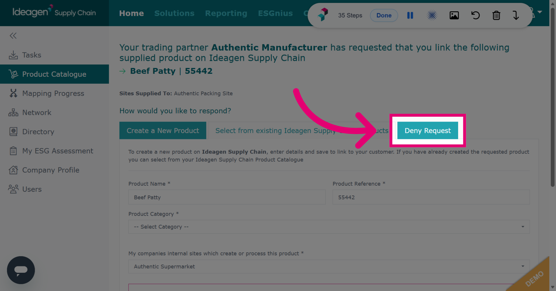Open Directory in the sidebar
This screenshot has height=291, width=556.
coord(54,131)
